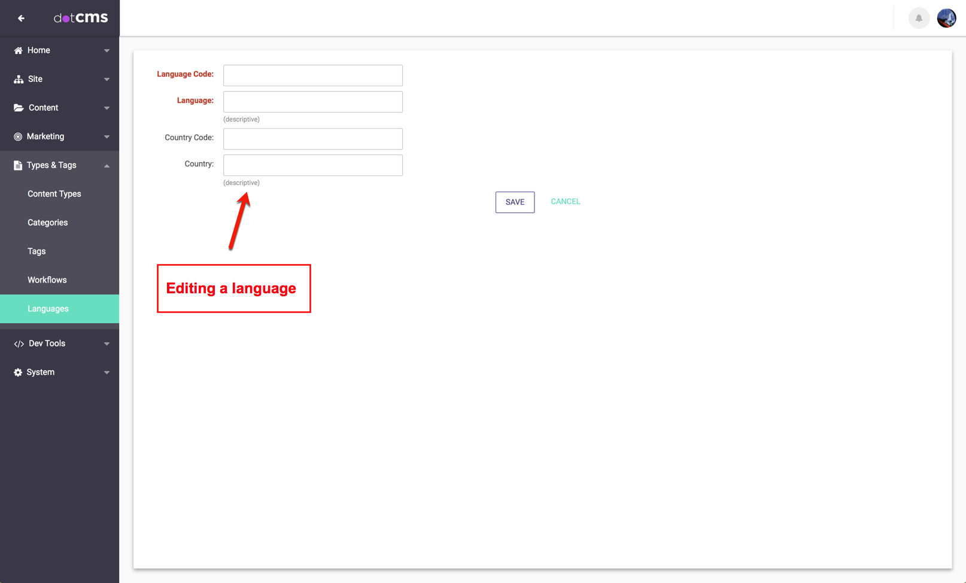966x583 pixels.
Task: Click the Country text field
Action: click(x=312, y=165)
